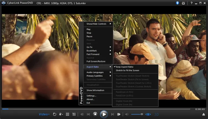Open the Aspect Ratio submenu
208x119 pixels.
98,67
